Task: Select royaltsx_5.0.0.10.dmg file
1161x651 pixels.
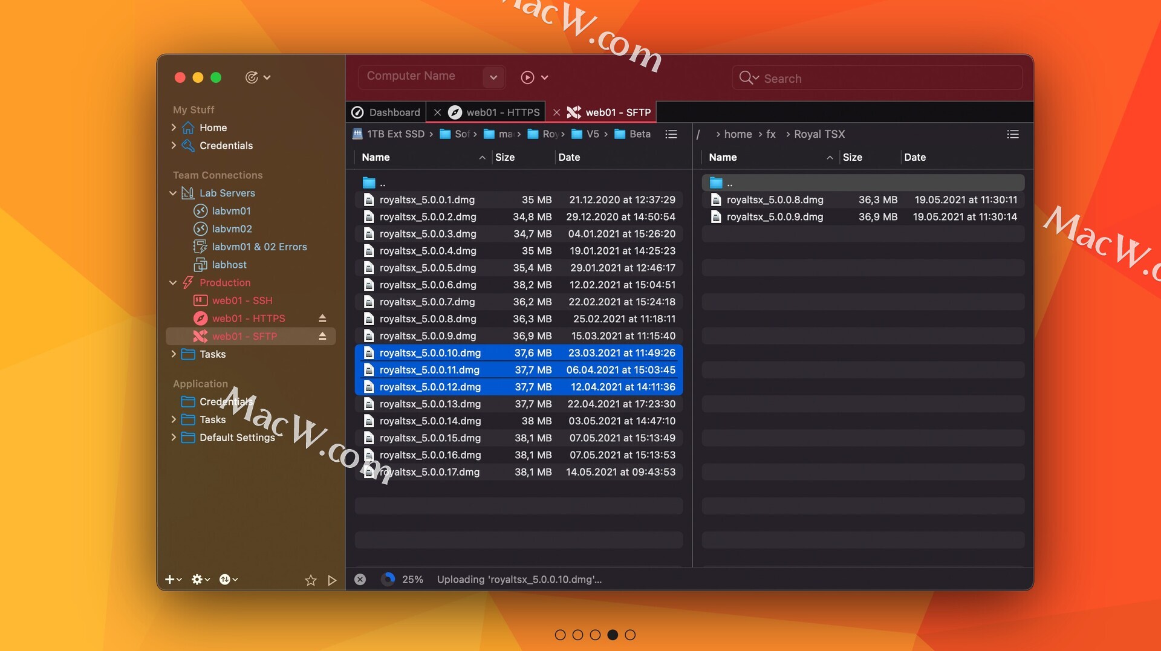Action: tap(519, 353)
